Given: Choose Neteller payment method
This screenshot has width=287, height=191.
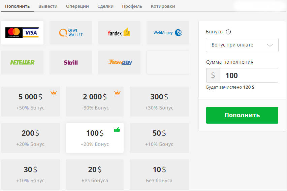Looking at the screenshot, I should (22, 62).
